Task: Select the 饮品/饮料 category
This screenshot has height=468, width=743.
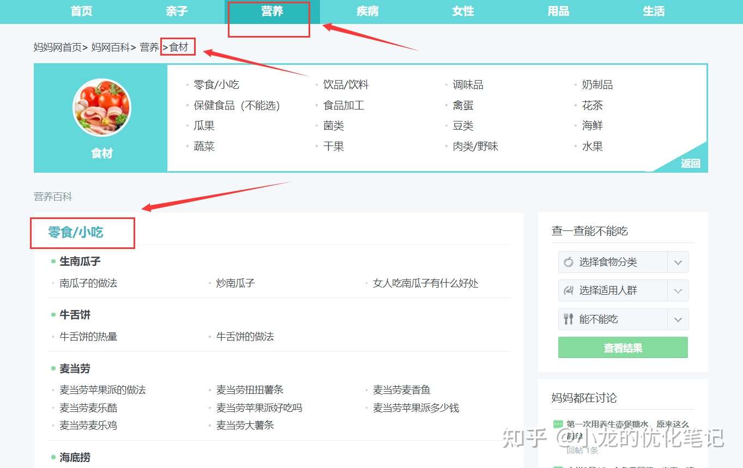Action: tap(346, 84)
